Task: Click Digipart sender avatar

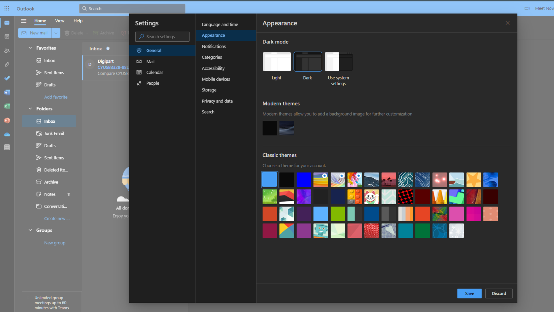Action: click(x=90, y=64)
